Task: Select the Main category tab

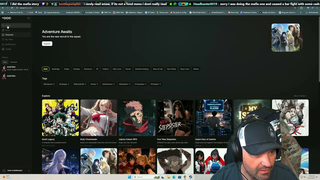Action: pyautogui.click(x=45, y=69)
